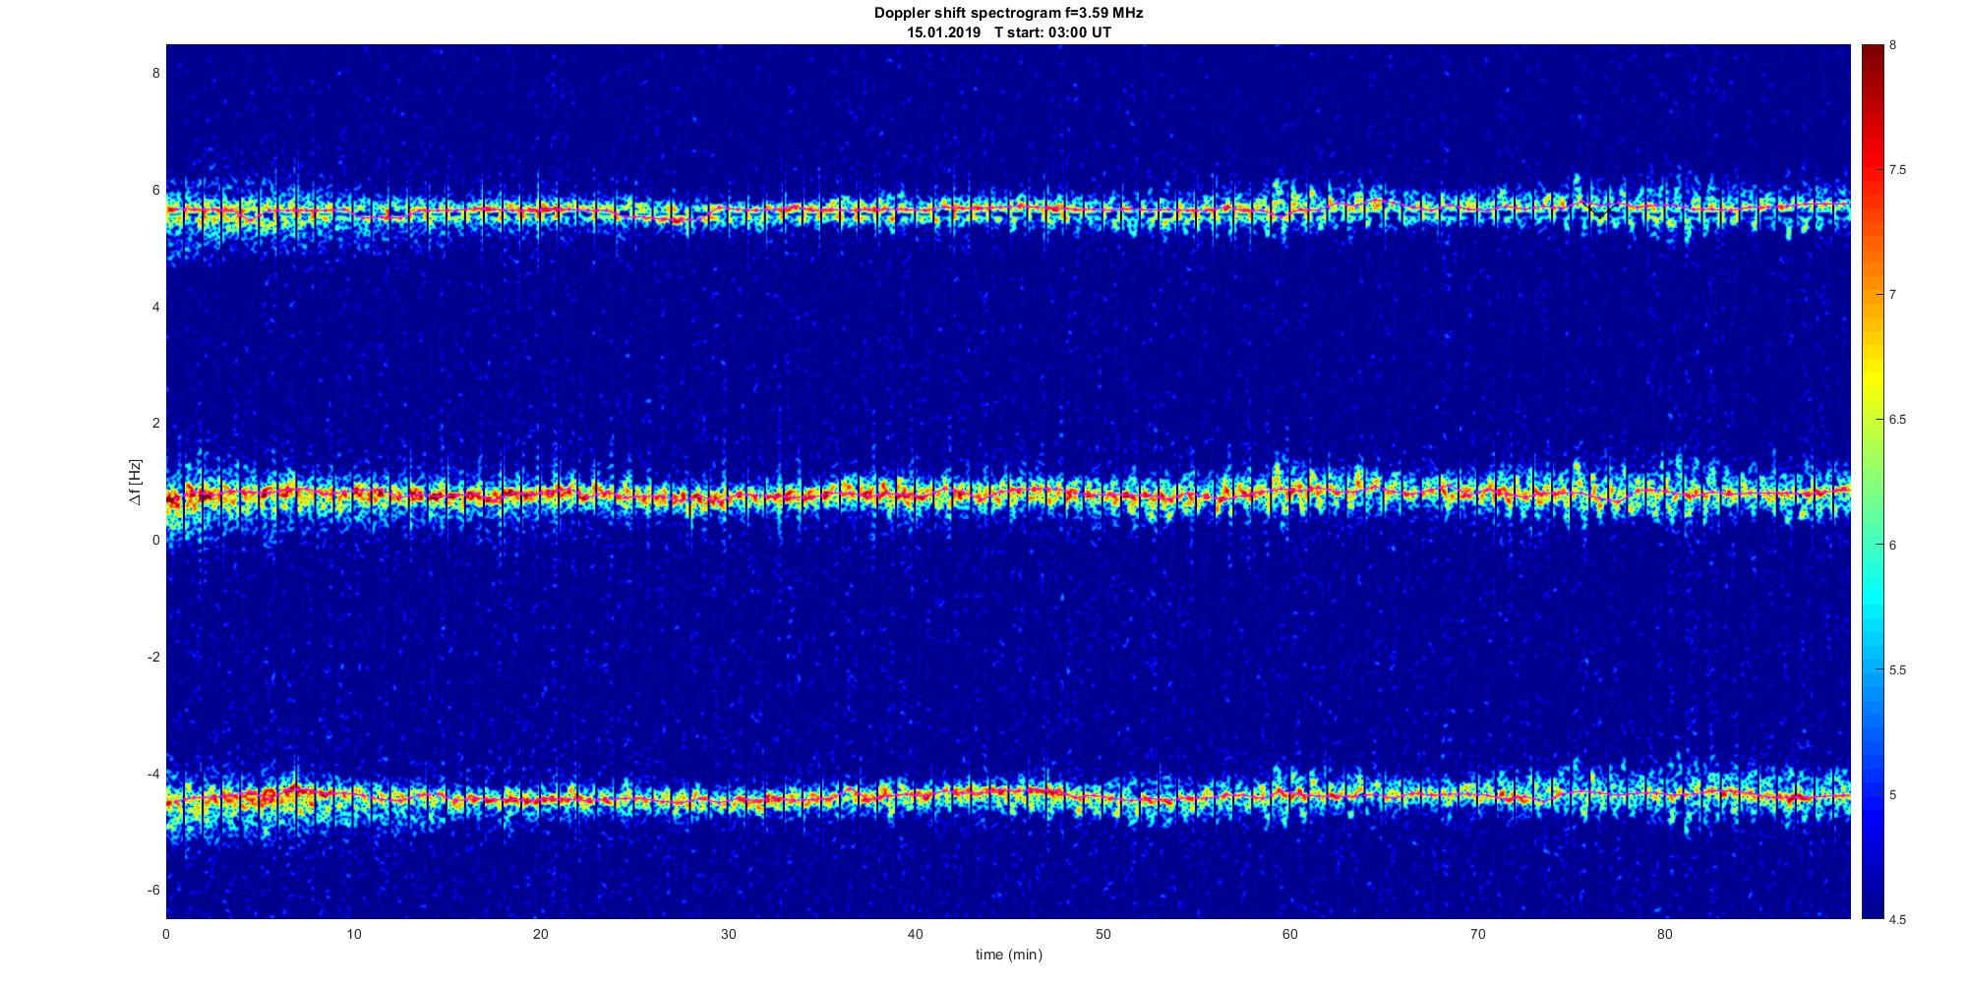Image resolution: width=1967 pixels, height=986 pixels.
Task: Click the x-axis tick label '20'
Action: tap(540, 934)
